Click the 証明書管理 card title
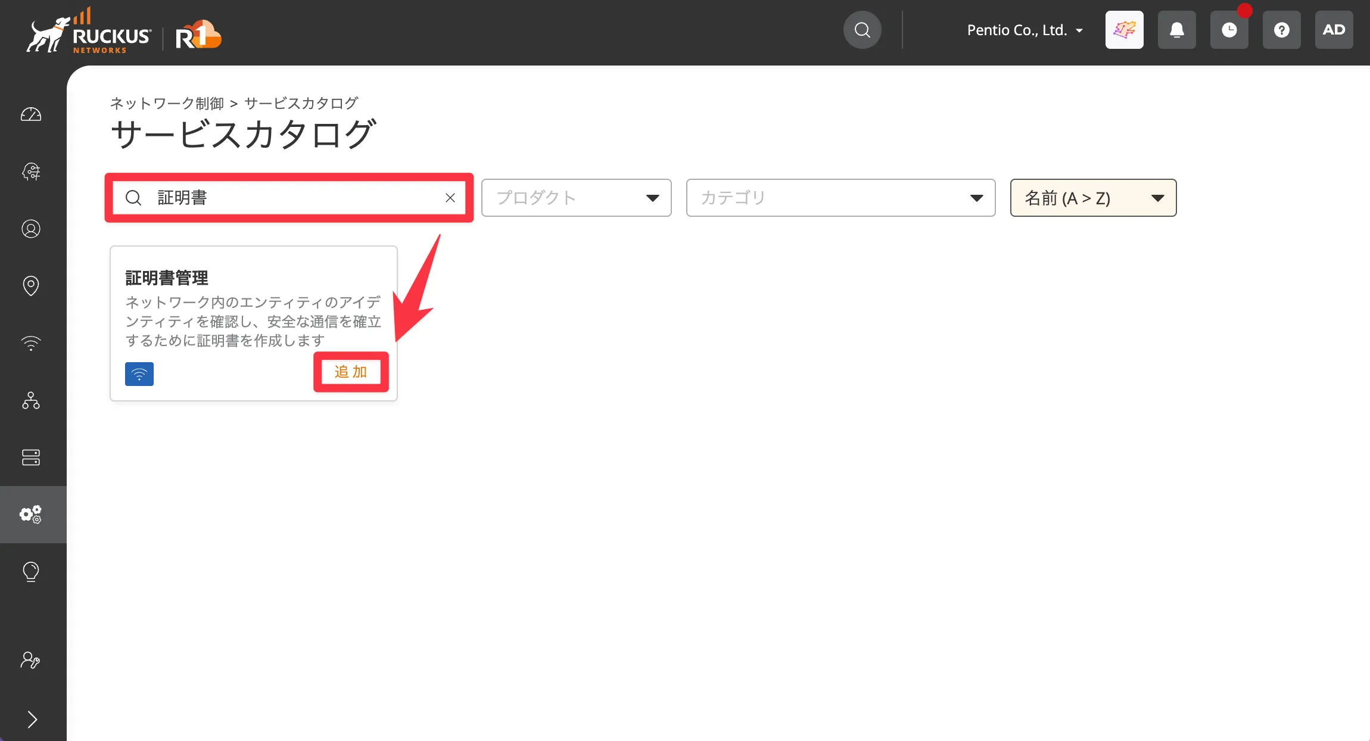1370x741 pixels. pos(167,278)
